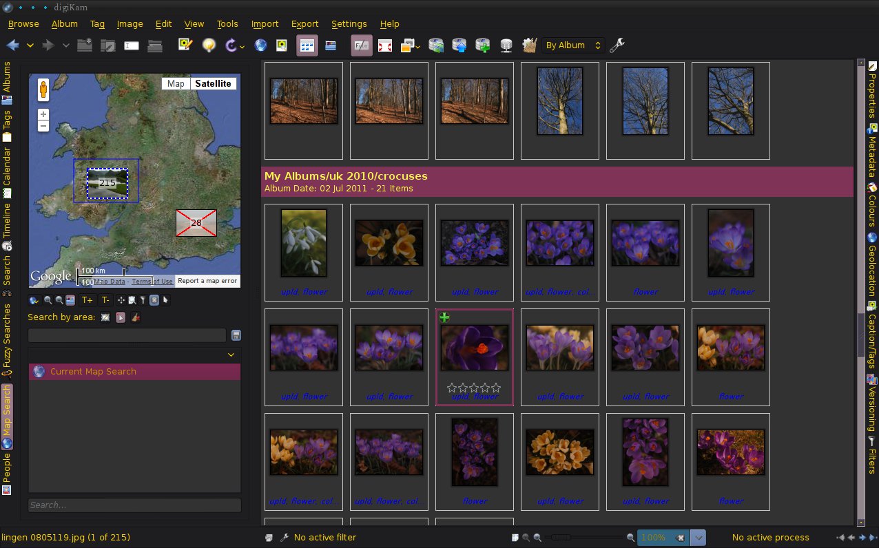Image resolution: width=879 pixels, height=548 pixels.
Task: Open the Tag menu
Action: (97, 23)
